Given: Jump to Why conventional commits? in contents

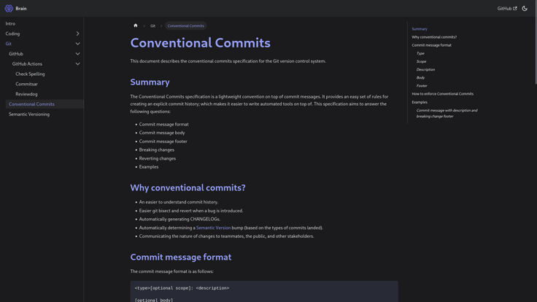Looking at the screenshot, I should pyautogui.click(x=434, y=37).
